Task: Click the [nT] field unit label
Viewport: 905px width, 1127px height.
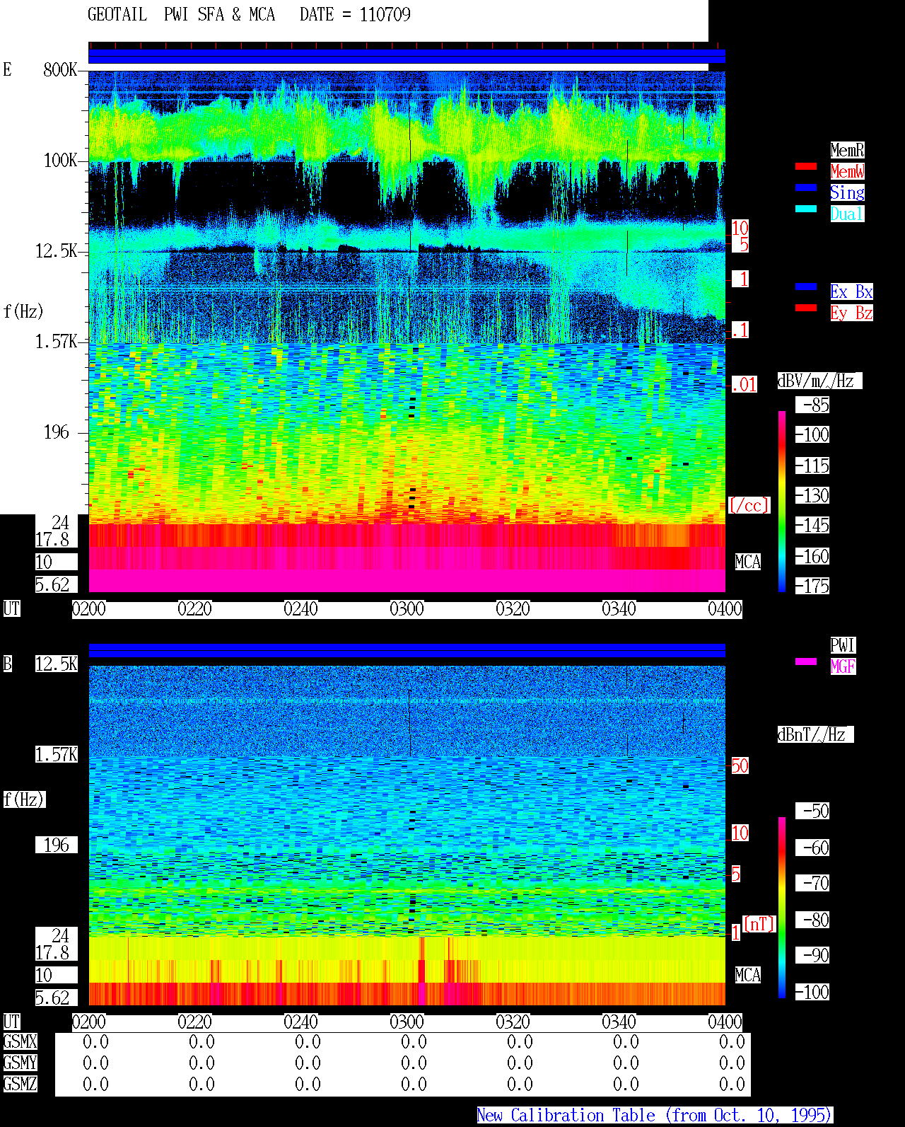Action: point(759,924)
